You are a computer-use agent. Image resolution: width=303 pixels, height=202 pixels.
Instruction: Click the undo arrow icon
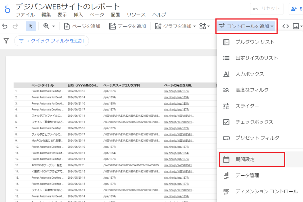[x=5, y=26]
